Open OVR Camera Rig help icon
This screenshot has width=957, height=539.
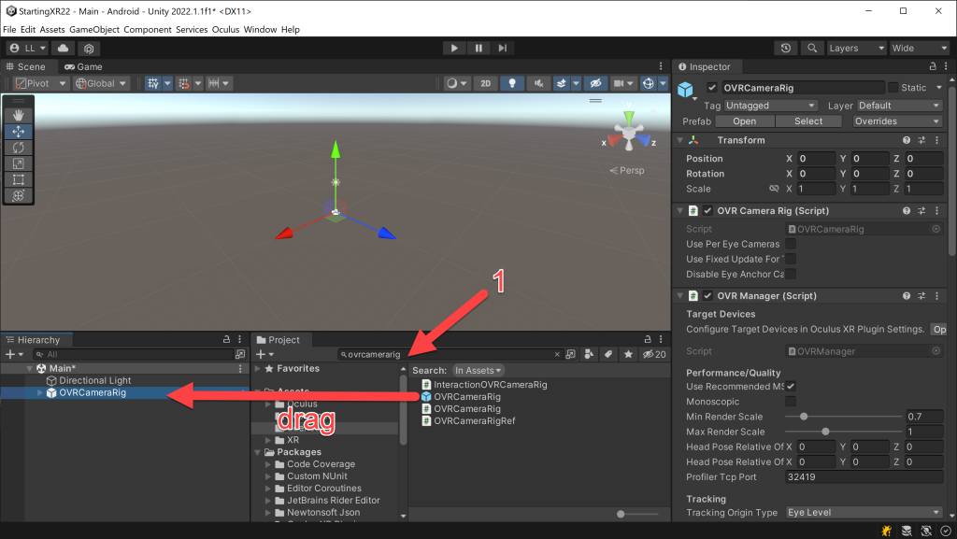pos(907,211)
